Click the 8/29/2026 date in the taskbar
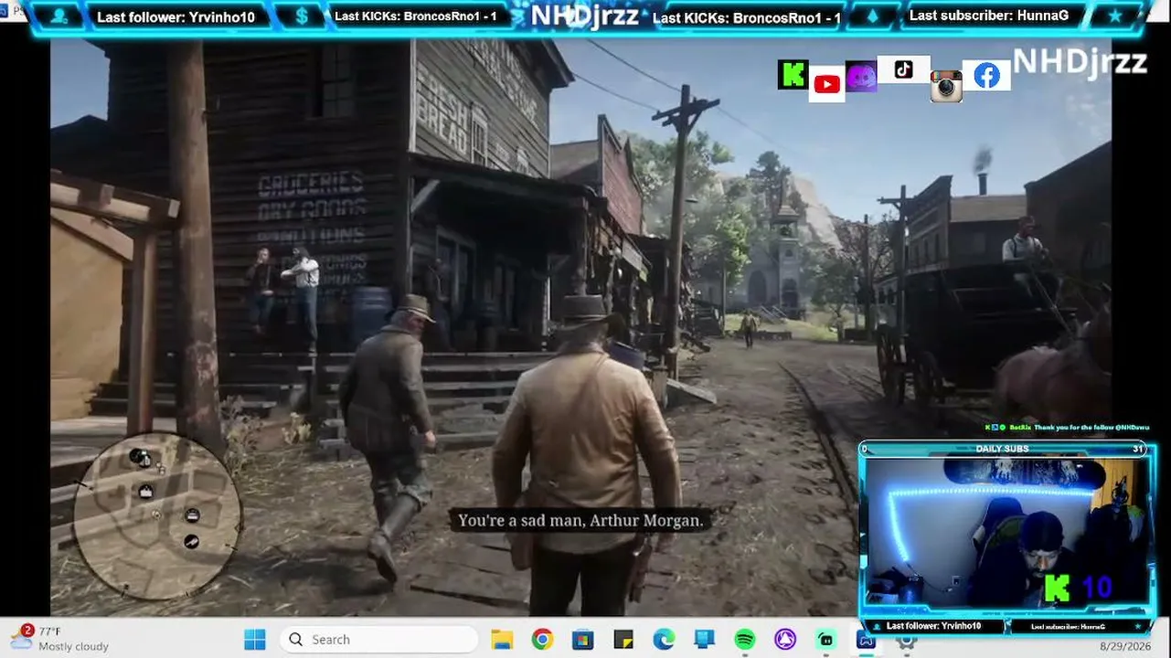The width and height of the screenshot is (1171, 658). pos(1125,646)
